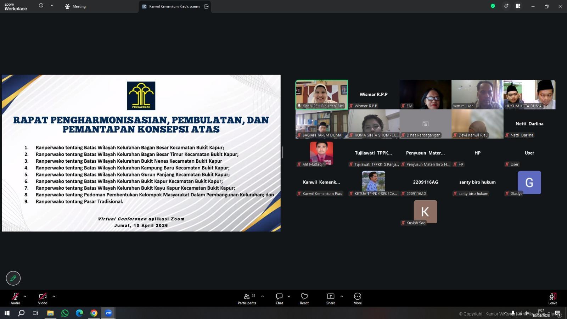Expand the arrow next to Share
Screen dimensions: 567x319
(x=342, y=296)
